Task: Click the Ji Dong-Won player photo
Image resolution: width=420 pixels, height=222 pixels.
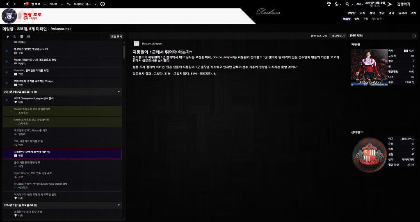Action: (369, 67)
